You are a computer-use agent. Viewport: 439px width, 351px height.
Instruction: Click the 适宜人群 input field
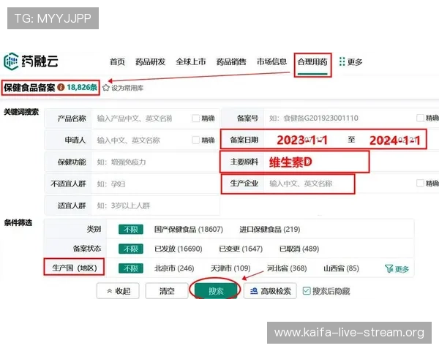coord(155,205)
